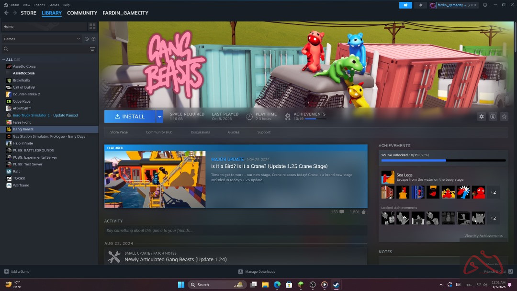This screenshot has height=291, width=517.
Task: Click the back navigation arrow
Action: (x=6, y=13)
